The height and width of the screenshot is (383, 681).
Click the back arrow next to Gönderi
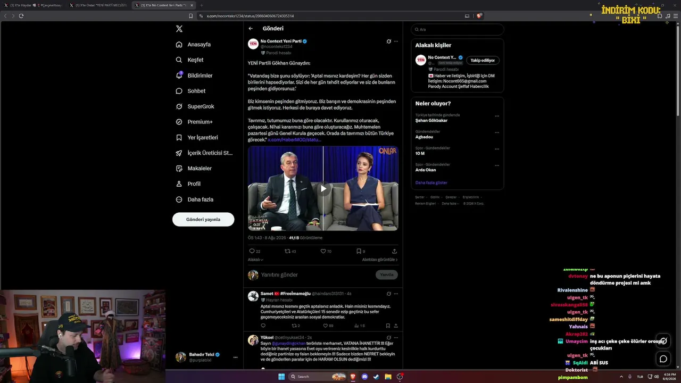click(251, 29)
